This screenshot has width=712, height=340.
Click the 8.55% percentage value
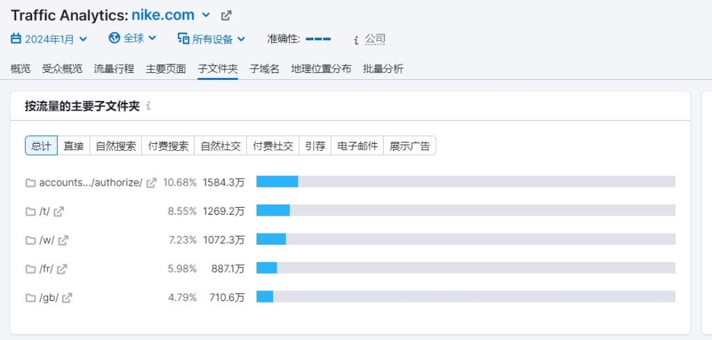pyautogui.click(x=181, y=211)
